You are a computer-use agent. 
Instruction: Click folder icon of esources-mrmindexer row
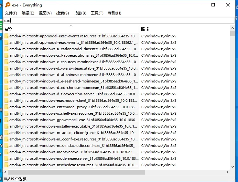[x=6, y=62]
